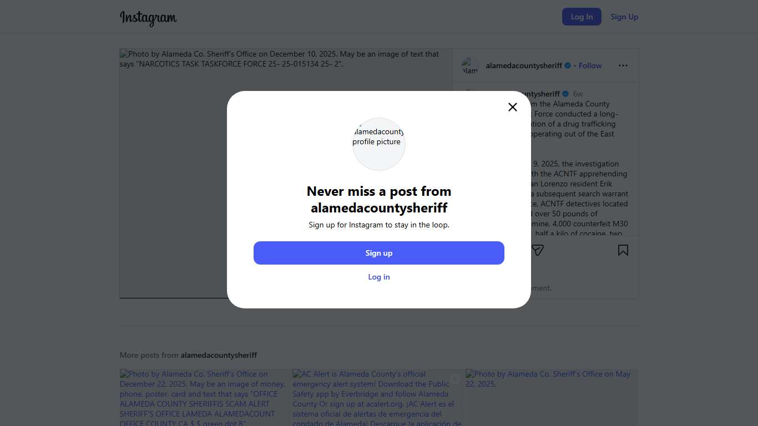The width and height of the screenshot is (758, 426).
Task: Open the Sign Up link in top bar
Action: [624, 17]
